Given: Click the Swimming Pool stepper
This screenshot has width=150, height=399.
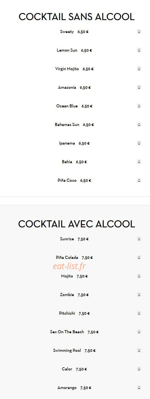Looking at the screenshot, I should tap(139, 350).
